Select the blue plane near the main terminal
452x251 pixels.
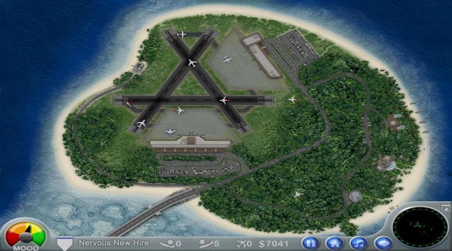pyautogui.click(x=170, y=131)
